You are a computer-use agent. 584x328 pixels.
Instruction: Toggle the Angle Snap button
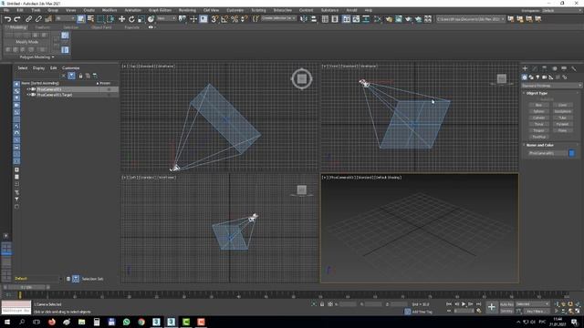click(x=224, y=19)
